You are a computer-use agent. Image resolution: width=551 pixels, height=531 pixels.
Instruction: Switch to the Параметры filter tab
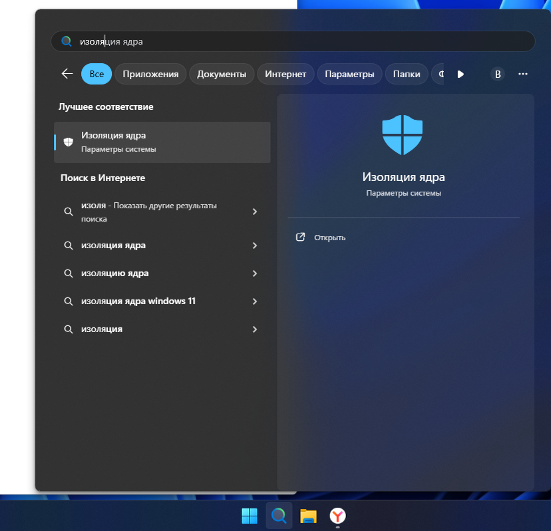[x=349, y=74]
